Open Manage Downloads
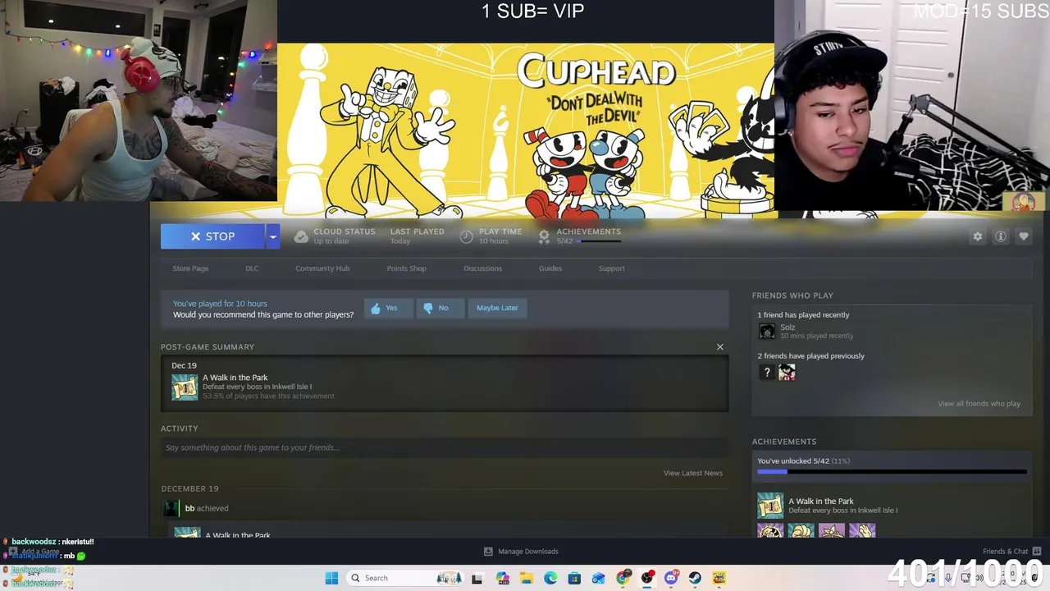 (521, 552)
